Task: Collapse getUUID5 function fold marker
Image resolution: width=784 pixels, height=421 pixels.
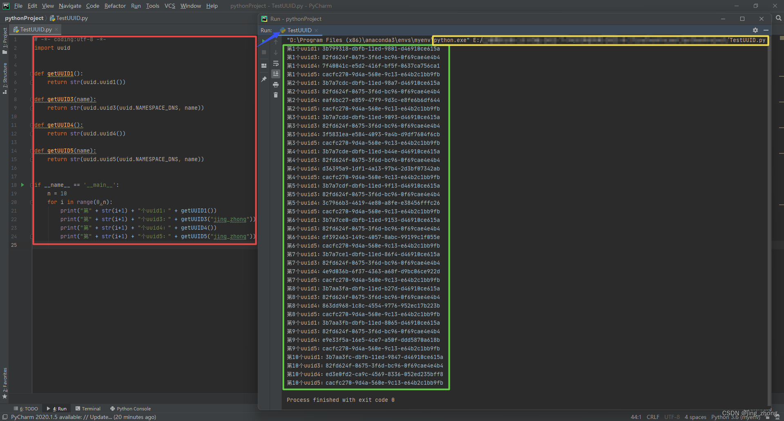Action: (31, 151)
